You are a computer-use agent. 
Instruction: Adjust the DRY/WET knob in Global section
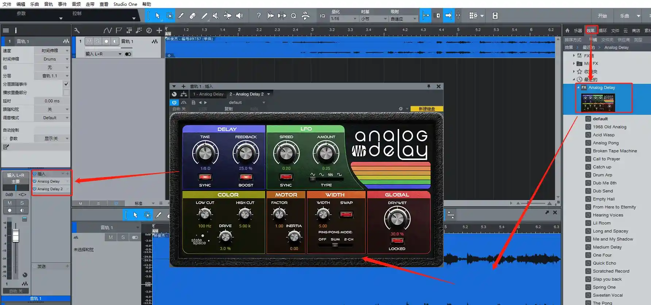(397, 219)
